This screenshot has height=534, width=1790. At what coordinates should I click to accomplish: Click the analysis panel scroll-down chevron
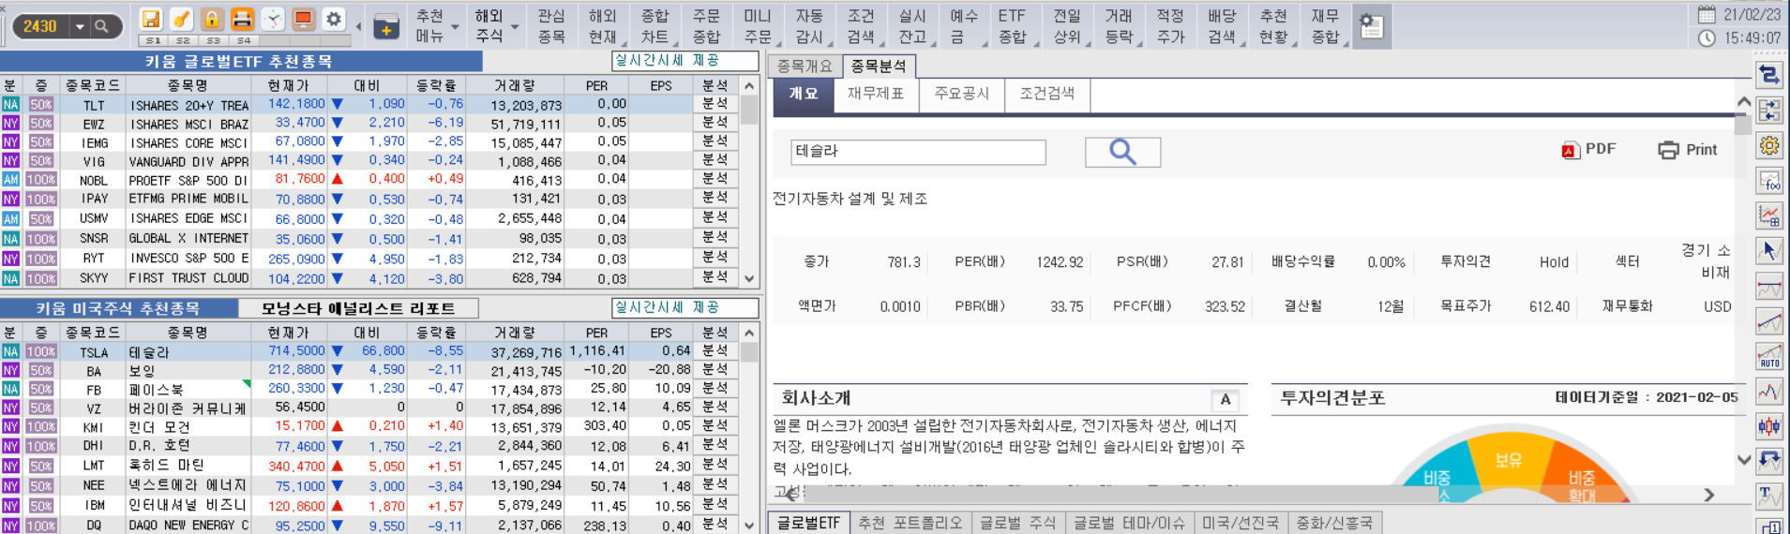pyautogui.click(x=1743, y=459)
